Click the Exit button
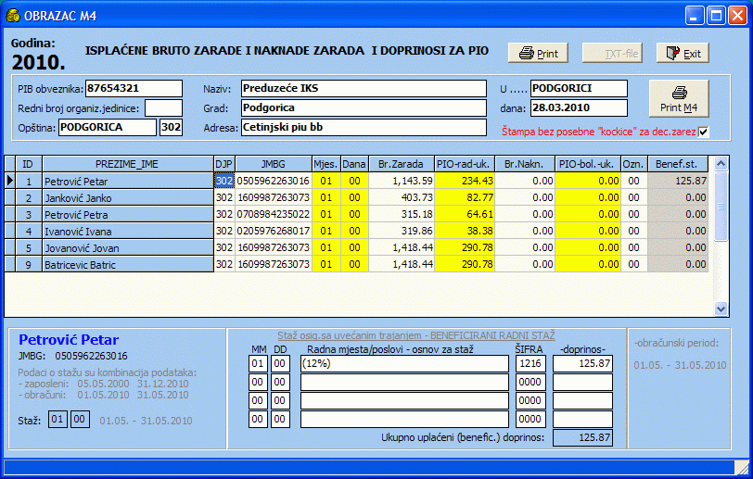 pyautogui.click(x=683, y=54)
